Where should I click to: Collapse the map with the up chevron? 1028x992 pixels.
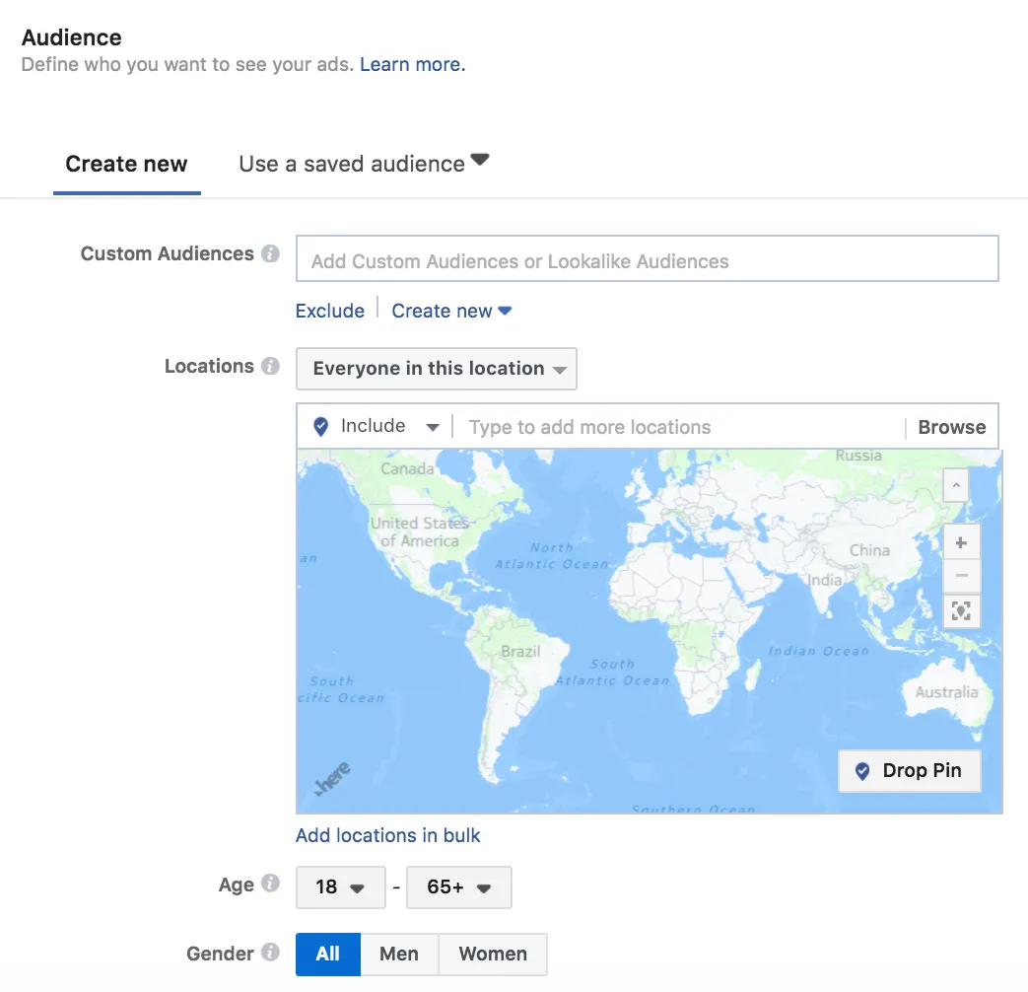[956, 485]
